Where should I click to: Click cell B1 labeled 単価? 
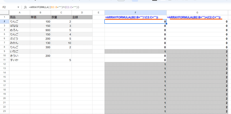coord(40,17)
